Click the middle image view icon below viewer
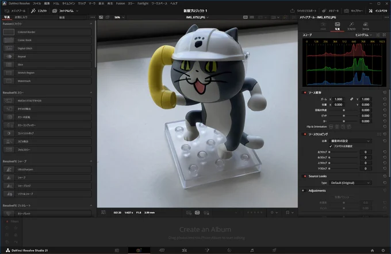The width and height of the screenshot is (391, 254). point(197,213)
